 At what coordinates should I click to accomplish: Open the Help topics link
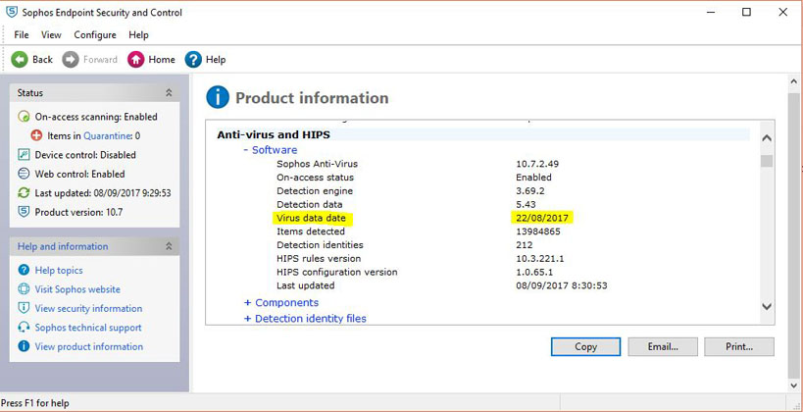[59, 270]
